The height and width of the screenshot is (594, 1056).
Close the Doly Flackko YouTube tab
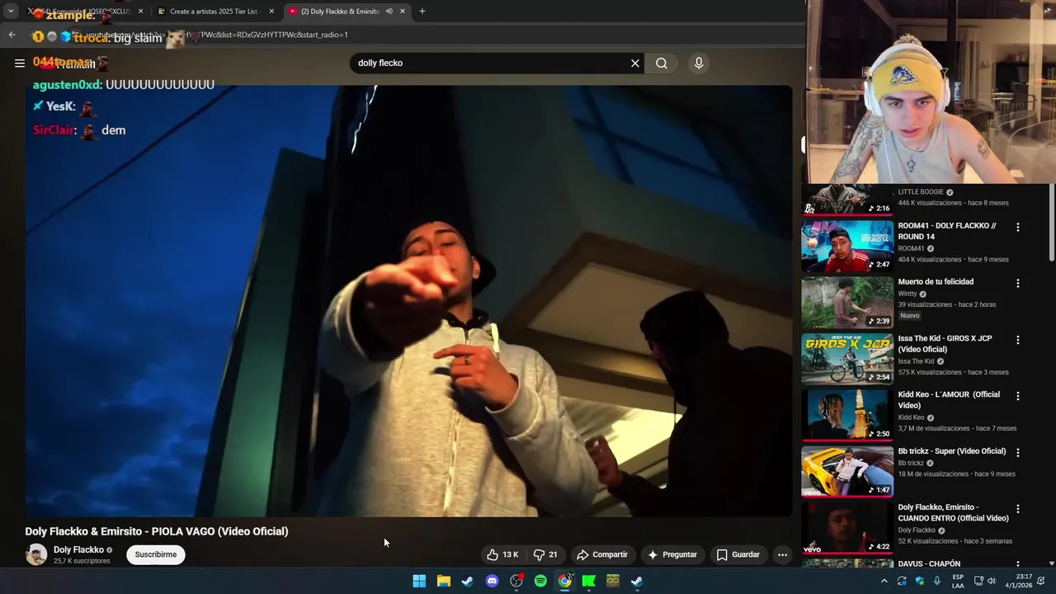pos(403,12)
